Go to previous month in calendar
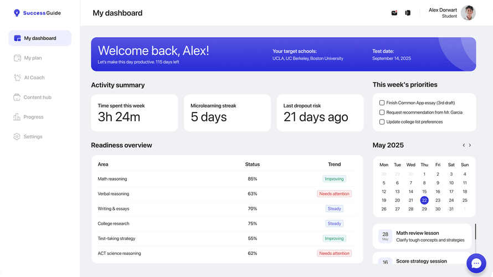This screenshot has width=493, height=277. (464, 145)
